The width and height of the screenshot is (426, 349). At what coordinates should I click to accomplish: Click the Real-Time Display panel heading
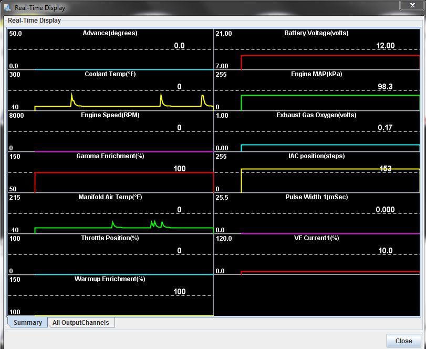(x=34, y=20)
